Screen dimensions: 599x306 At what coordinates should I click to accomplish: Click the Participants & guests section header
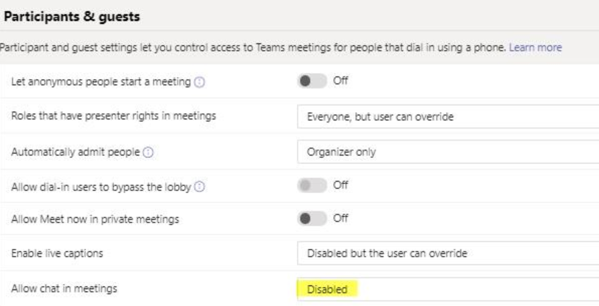(x=73, y=17)
